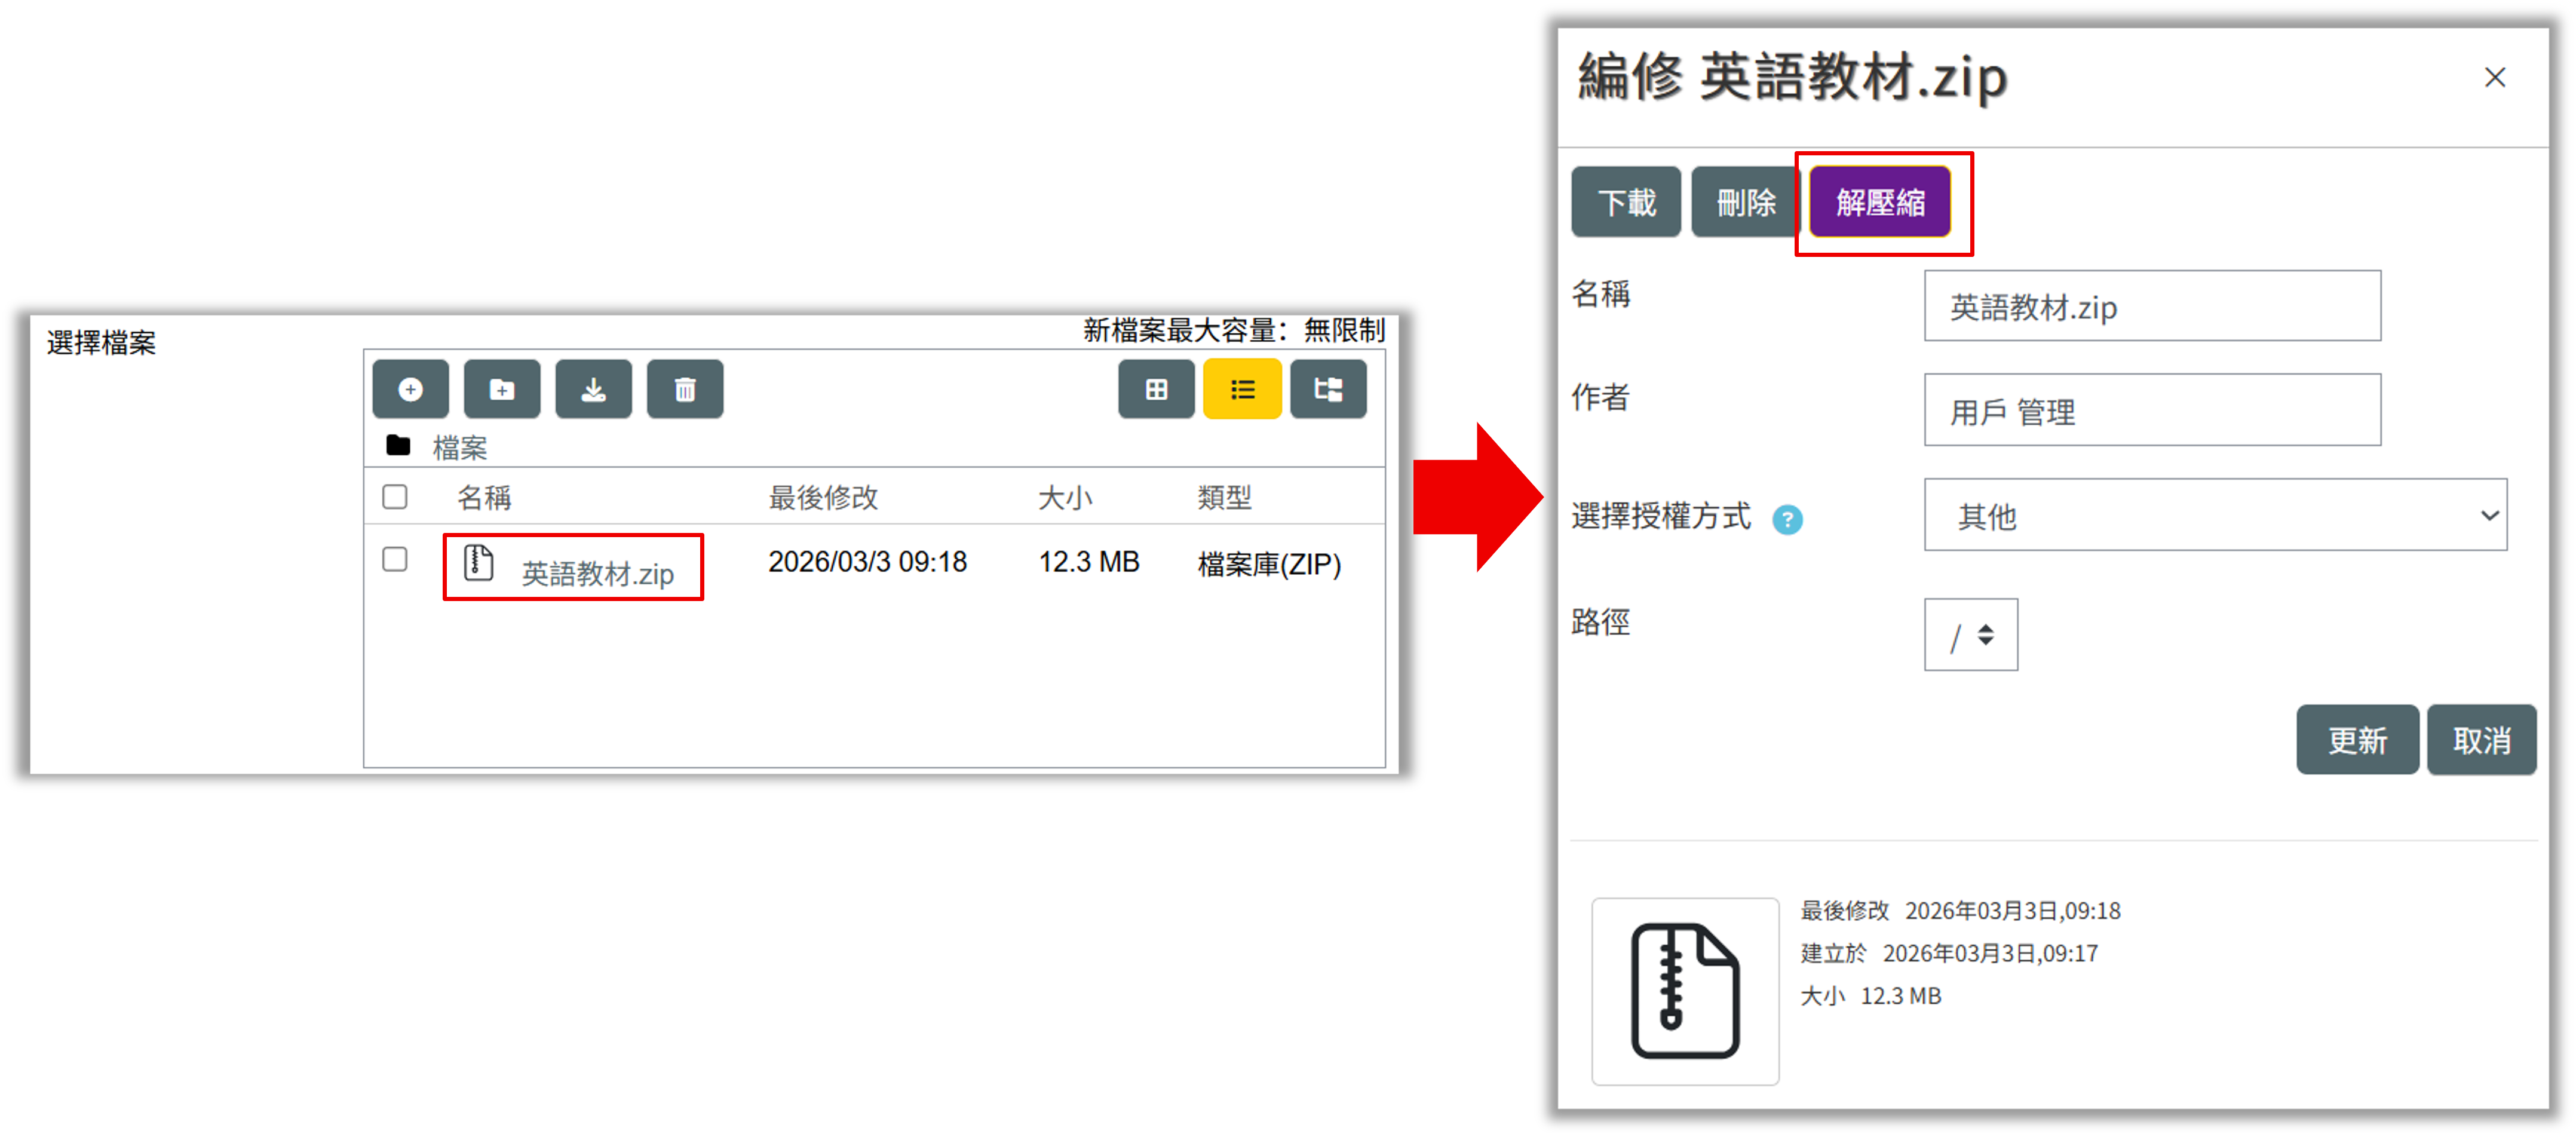Click the help icon beside 選擇授權方式

1787,520
